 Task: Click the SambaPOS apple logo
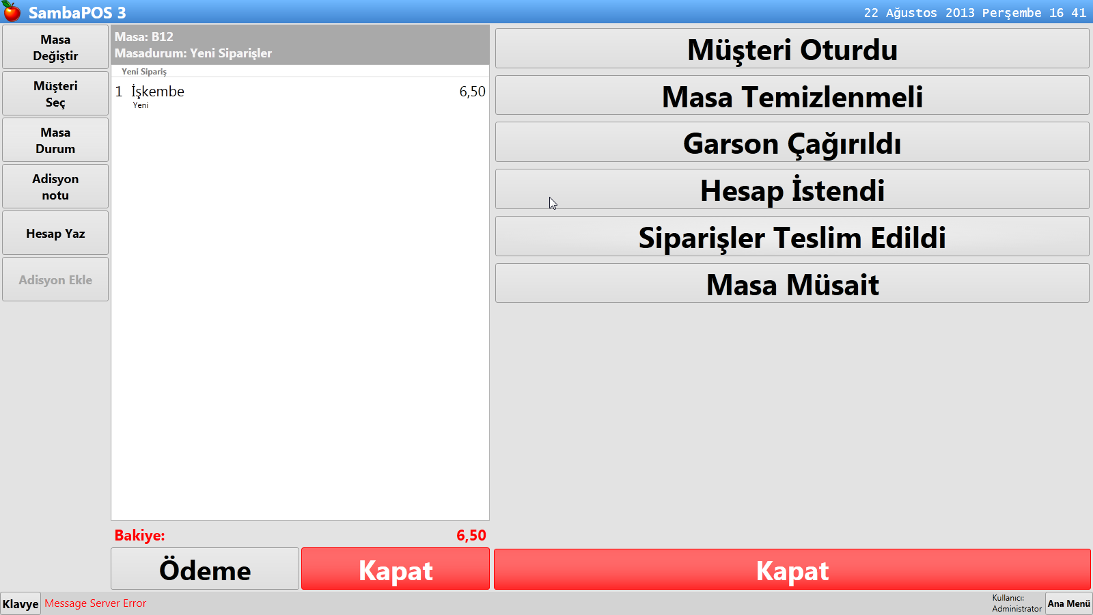tap(12, 10)
